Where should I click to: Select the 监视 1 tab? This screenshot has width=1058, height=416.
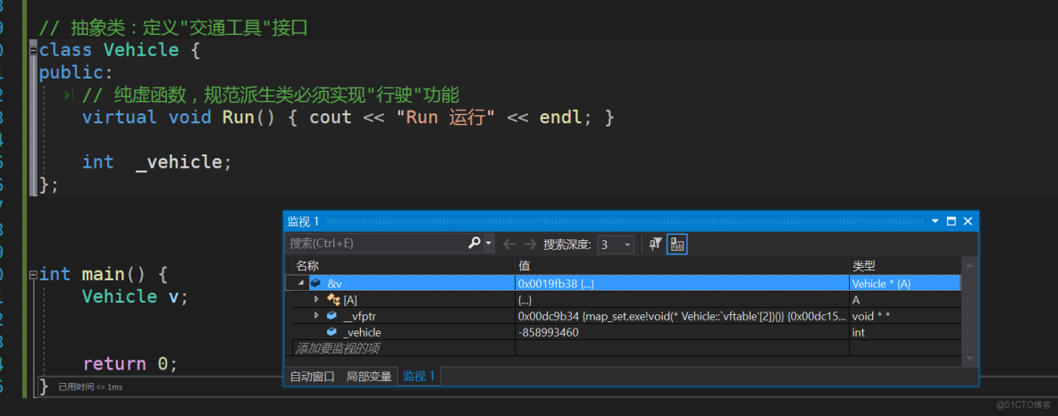(419, 376)
